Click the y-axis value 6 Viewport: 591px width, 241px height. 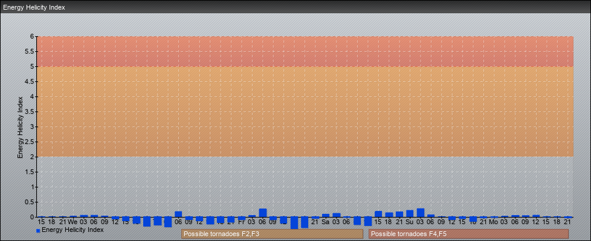click(33, 37)
